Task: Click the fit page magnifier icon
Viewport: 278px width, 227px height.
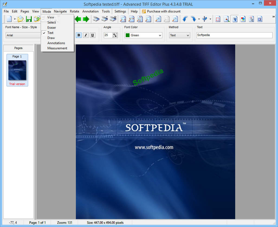Action: [148, 19]
